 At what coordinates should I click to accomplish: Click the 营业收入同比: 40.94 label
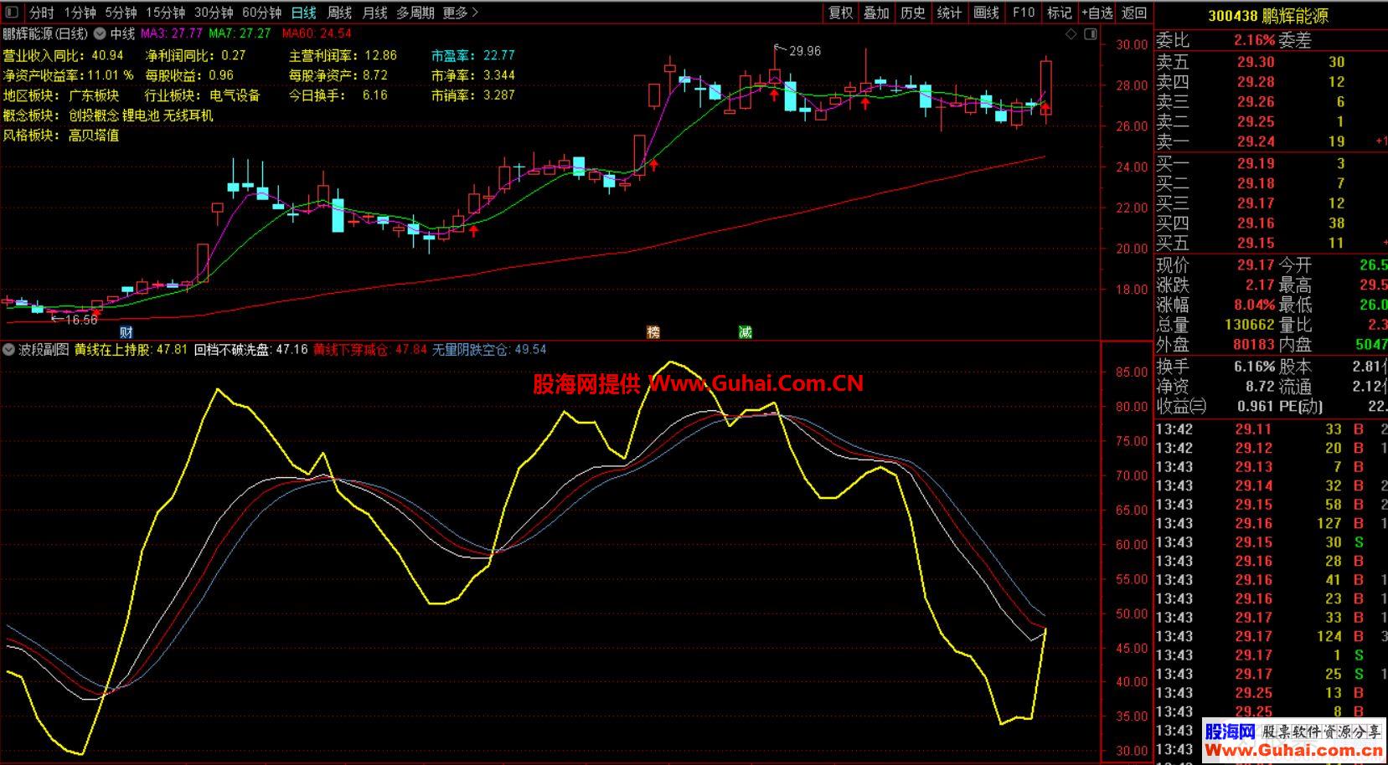(63, 55)
